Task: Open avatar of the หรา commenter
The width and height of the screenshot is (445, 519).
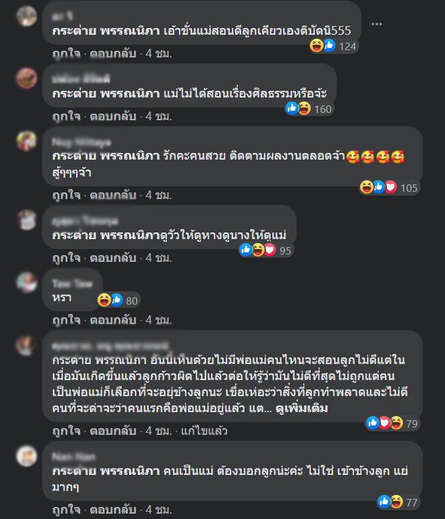Action: [x=27, y=283]
